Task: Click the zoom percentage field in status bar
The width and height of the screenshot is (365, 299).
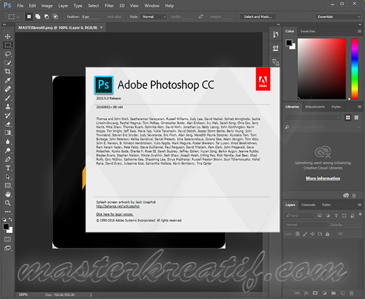Action: (24, 294)
